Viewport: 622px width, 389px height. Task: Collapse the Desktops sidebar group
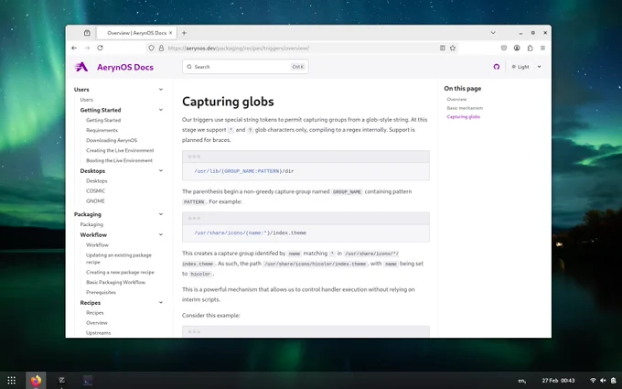click(161, 170)
